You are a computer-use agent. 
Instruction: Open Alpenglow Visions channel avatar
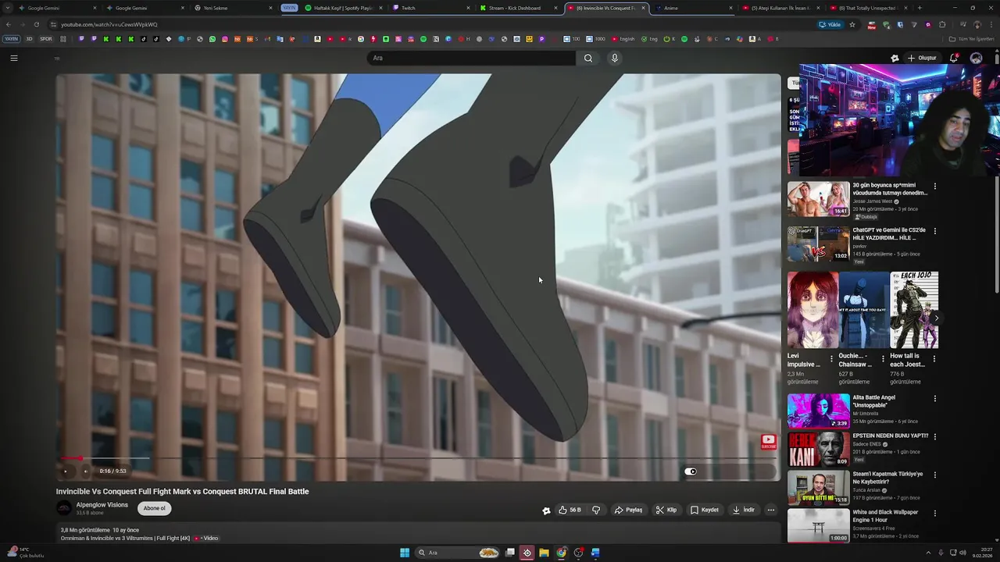[x=64, y=508]
